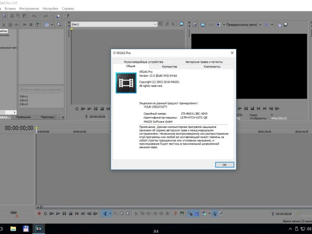Image resolution: width=312 pixels, height=234 pixels.
Task: Insert a marker with the orange flag icon
Action: [175, 213]
